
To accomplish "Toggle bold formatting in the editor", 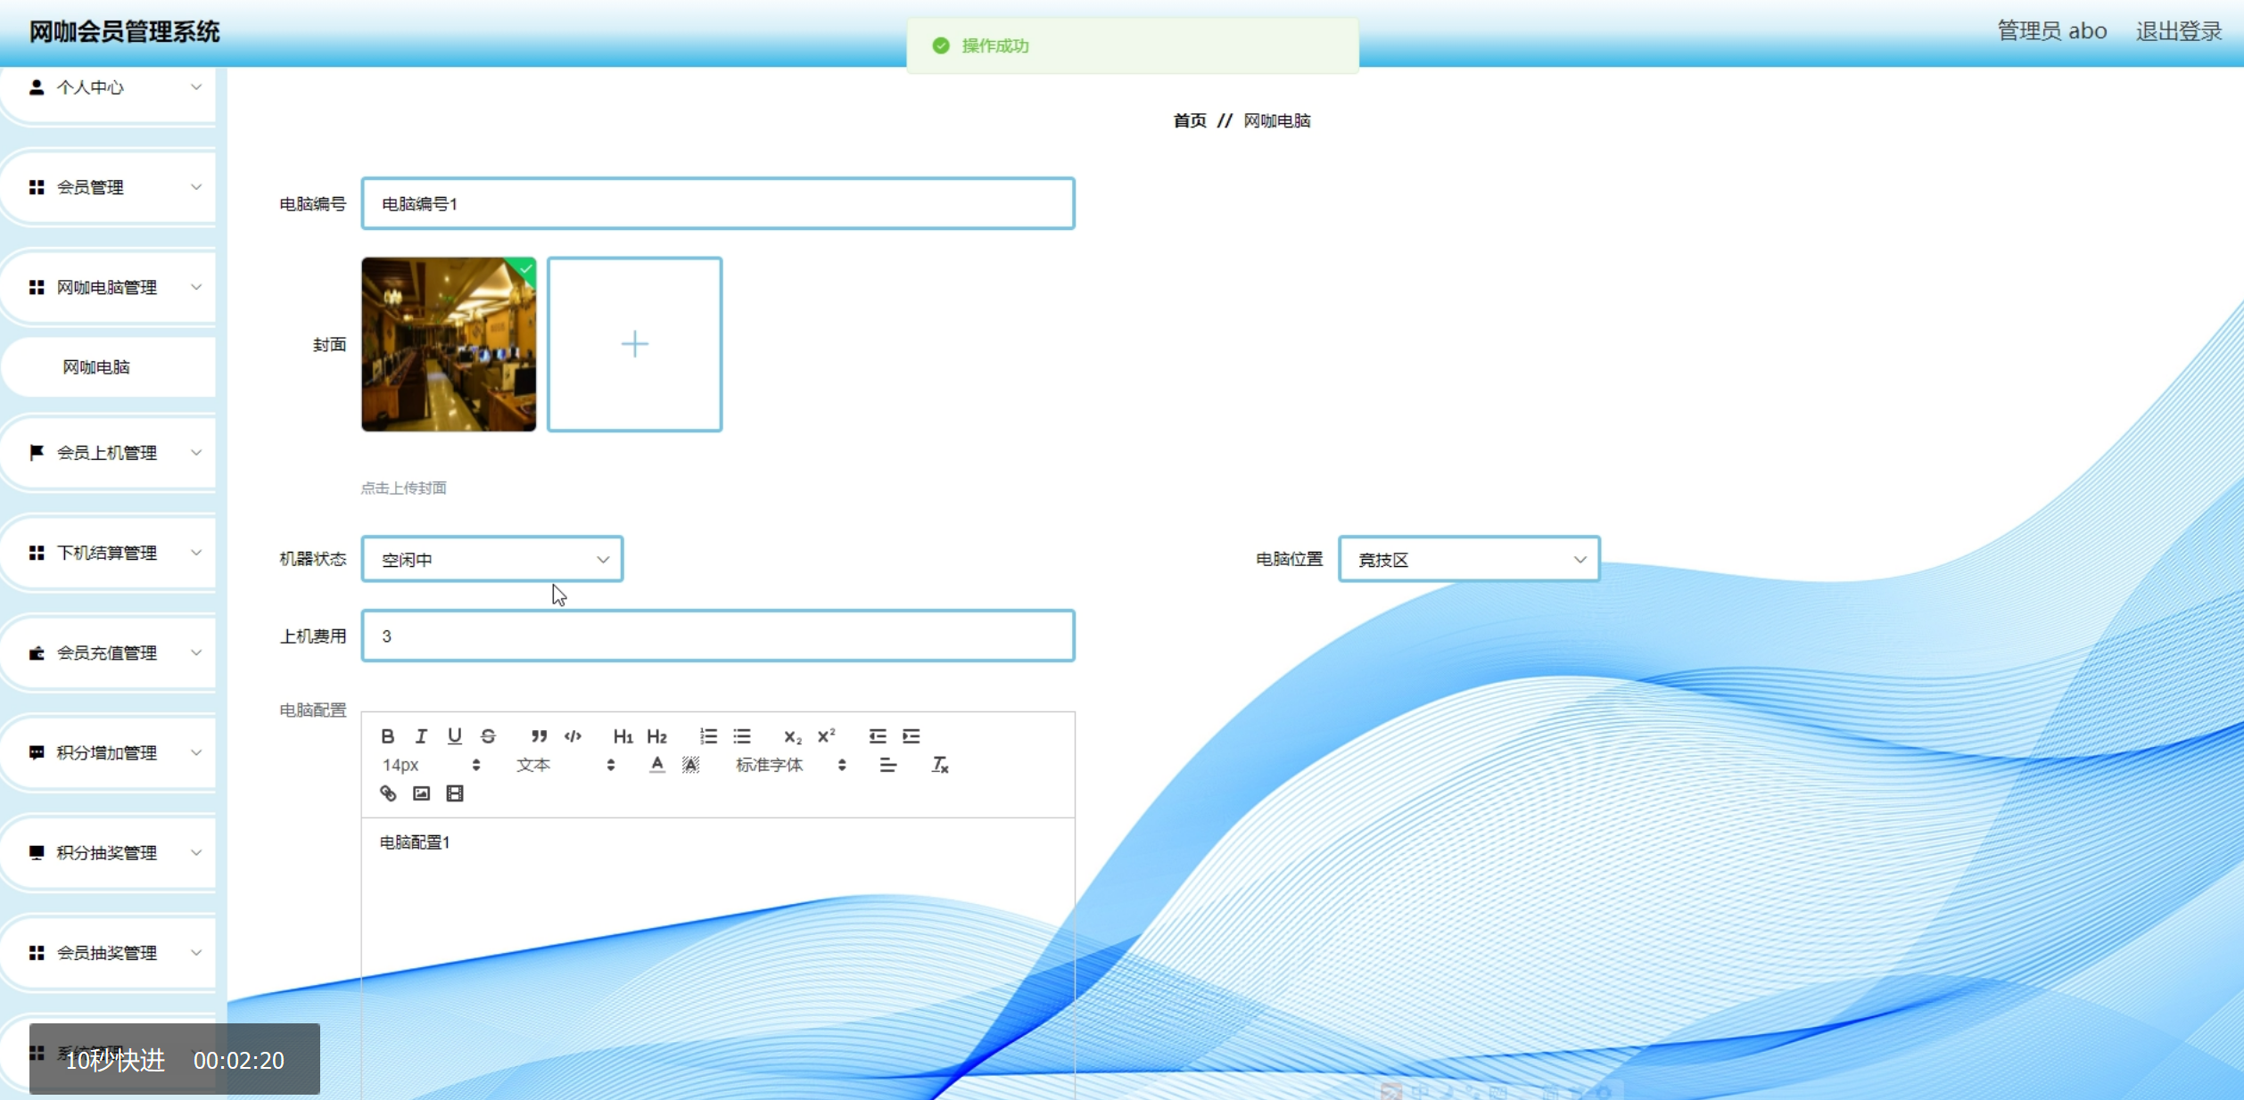I will click(388, 736).
